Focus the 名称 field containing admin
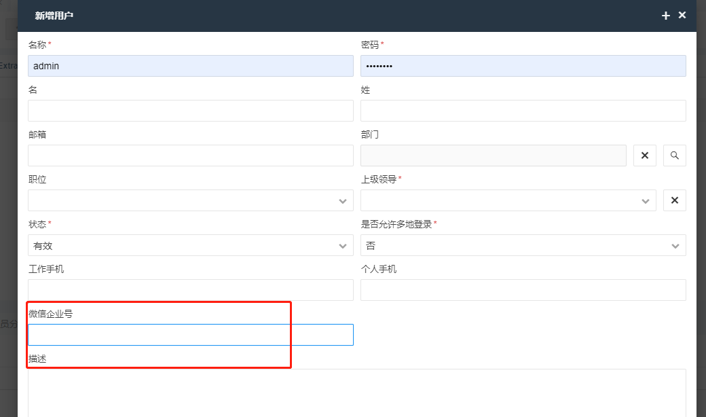This screenshot has width=706, height=417. click(191, 66)
